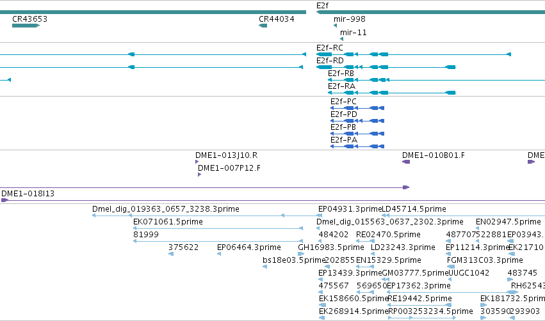Select the CR44034 gene feature
Image resolution: width=545 pixels, height=321 pixels.
point(263,26)
